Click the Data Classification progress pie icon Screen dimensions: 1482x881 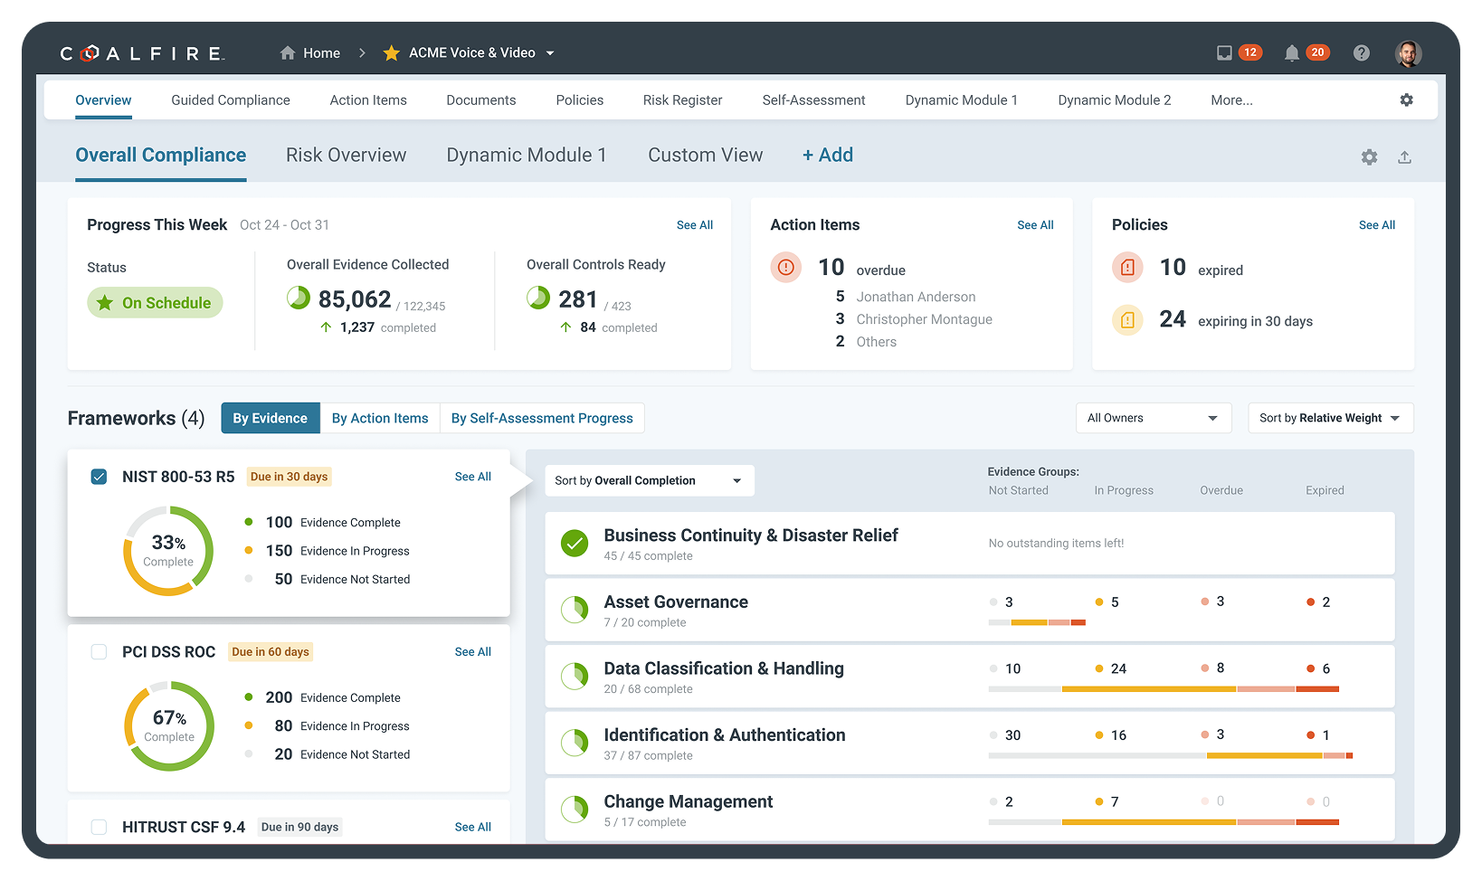point(575,676)
